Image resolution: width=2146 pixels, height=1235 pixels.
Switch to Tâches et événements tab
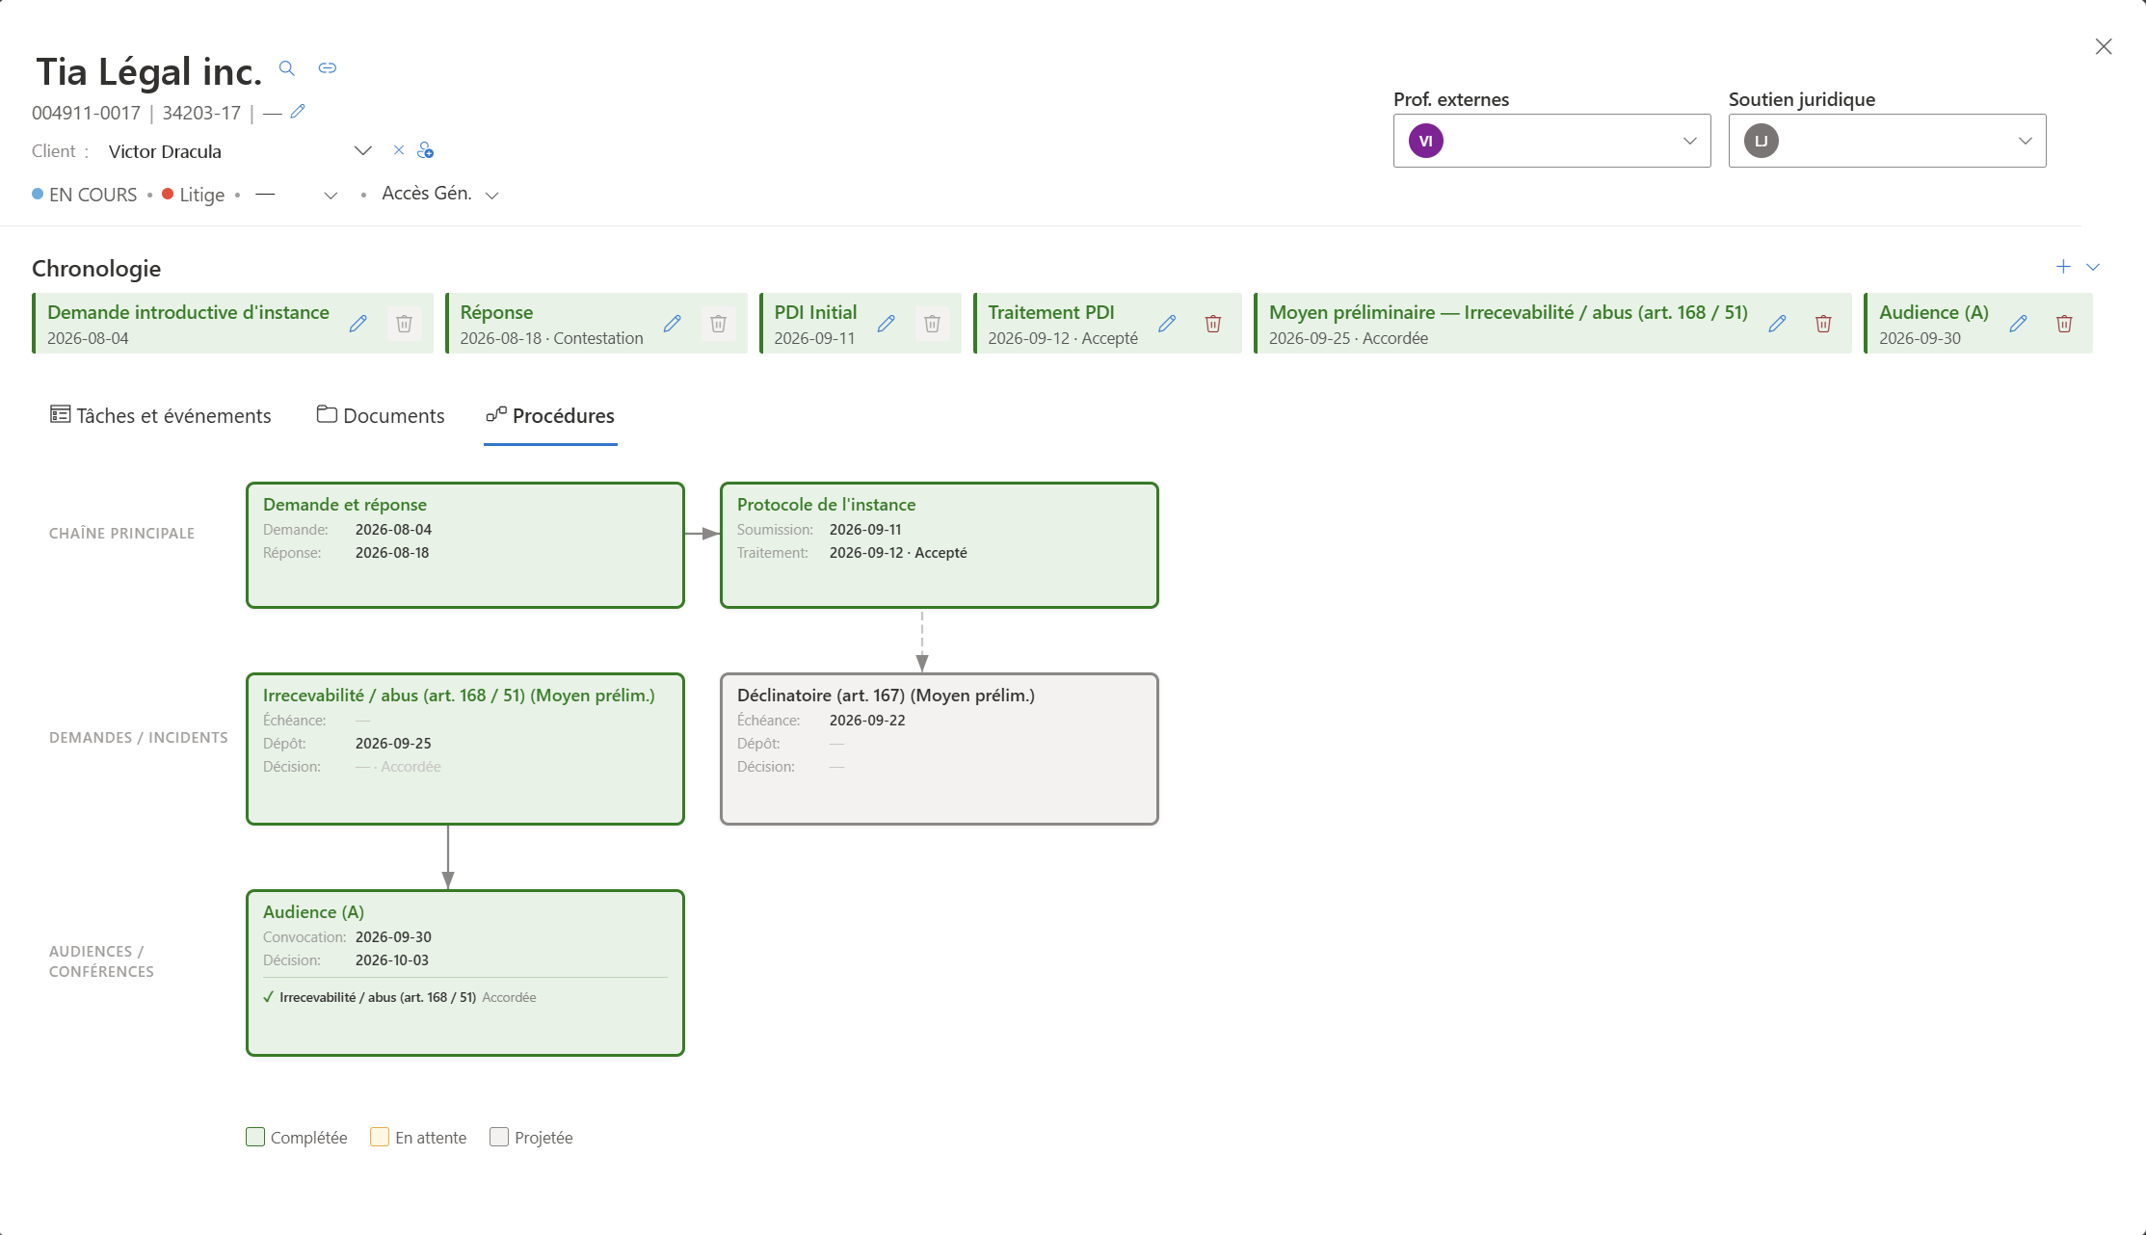161,415
